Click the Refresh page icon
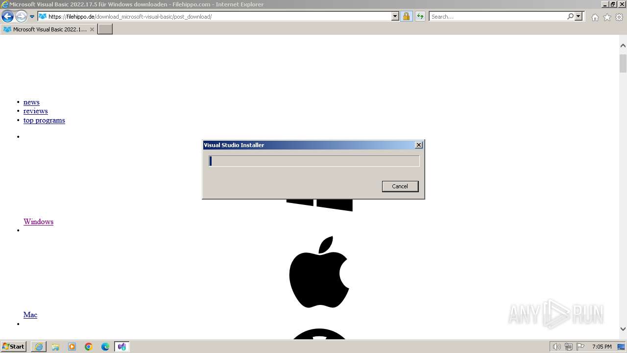The width and height of the screenshot is (627, 353). click(420, 17)
